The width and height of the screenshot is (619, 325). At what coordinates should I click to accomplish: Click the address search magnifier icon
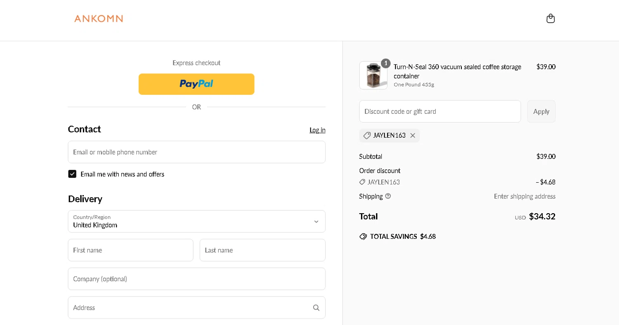click(x=316, y=308)
